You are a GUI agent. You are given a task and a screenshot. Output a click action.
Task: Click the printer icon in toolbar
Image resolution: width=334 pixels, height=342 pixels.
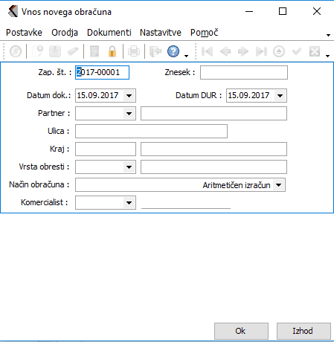point(134,51)
